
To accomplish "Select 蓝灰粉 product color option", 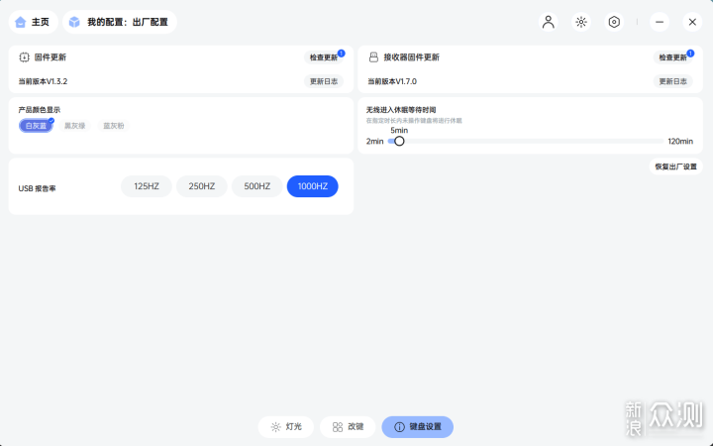I will tap(114, 126).
